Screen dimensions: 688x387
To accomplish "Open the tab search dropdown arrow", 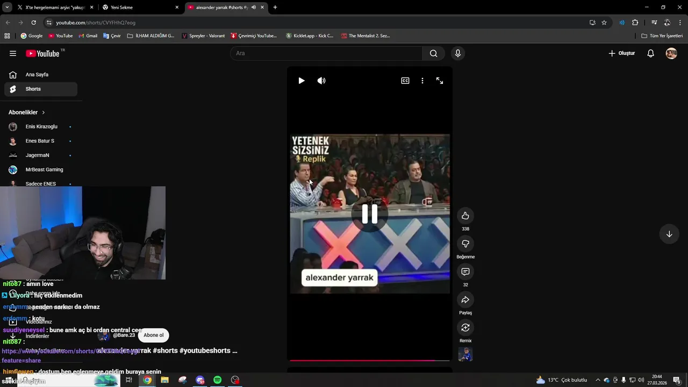I will point(7,8).
